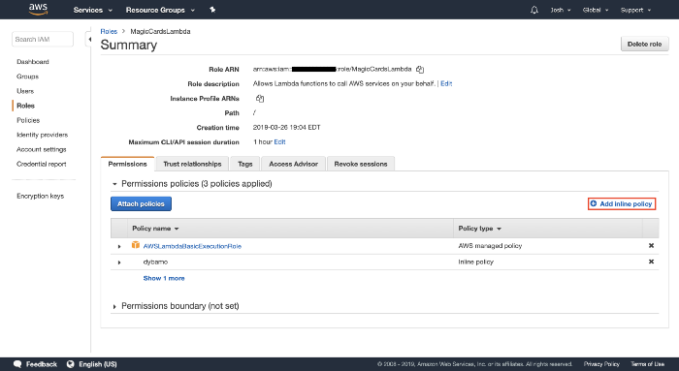Open the Services dropdown menu
The width and height of the screenshot is (679, 371).
tap(93, 10)
